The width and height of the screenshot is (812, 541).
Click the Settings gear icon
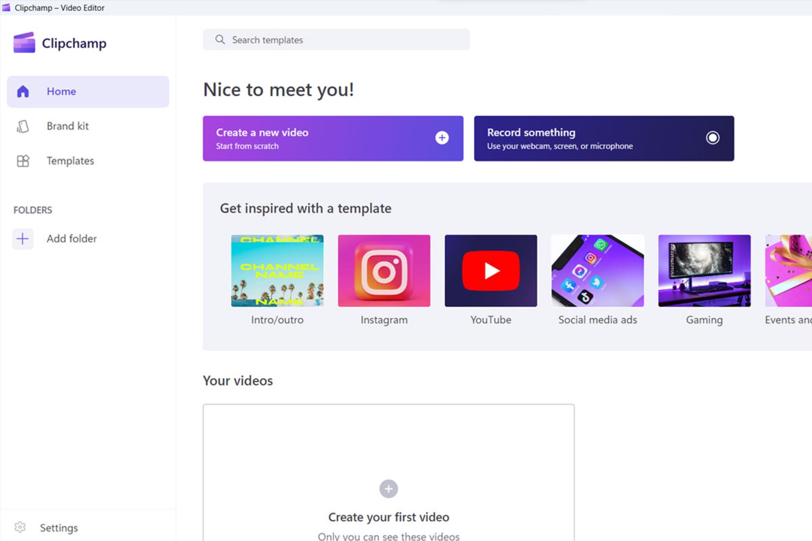20,527
